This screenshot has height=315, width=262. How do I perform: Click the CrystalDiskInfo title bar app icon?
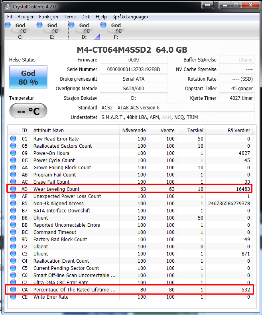8,7
